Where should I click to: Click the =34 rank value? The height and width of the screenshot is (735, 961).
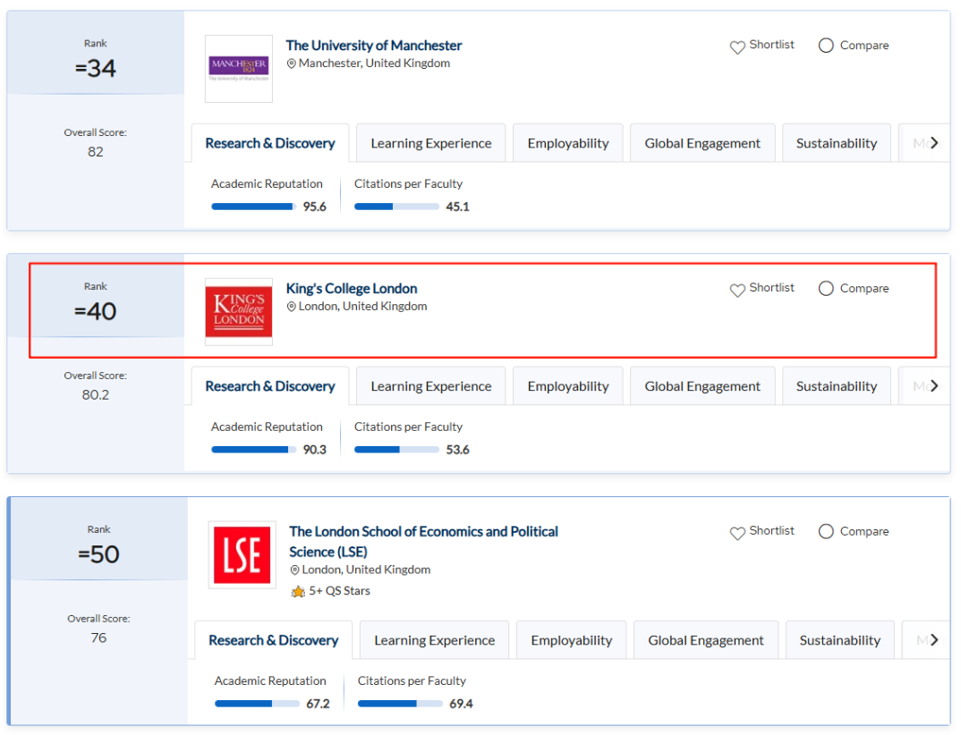tap(95, 68)
